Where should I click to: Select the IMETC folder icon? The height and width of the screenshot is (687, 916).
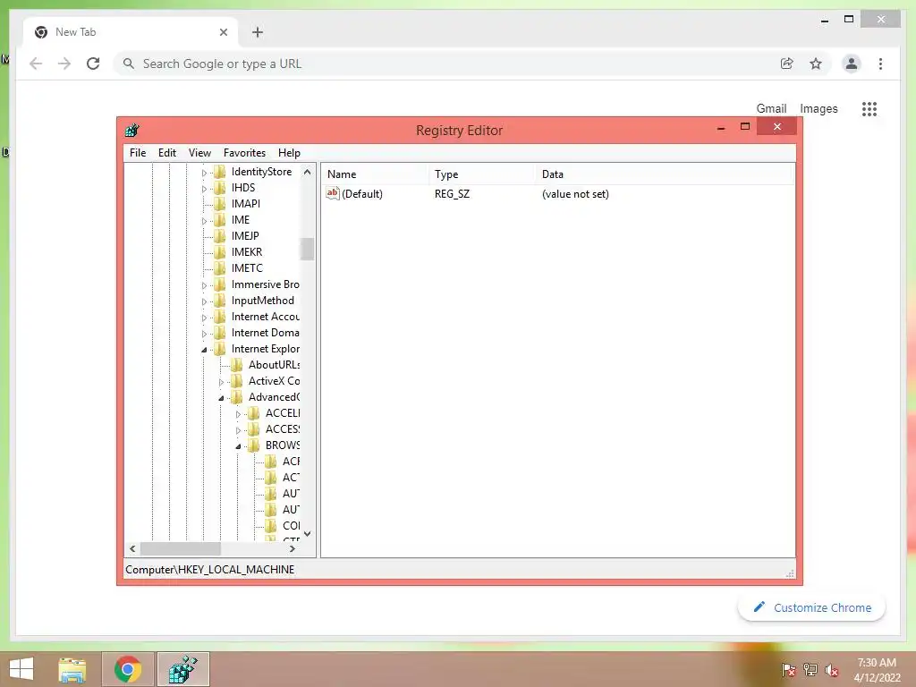point(220,268)
